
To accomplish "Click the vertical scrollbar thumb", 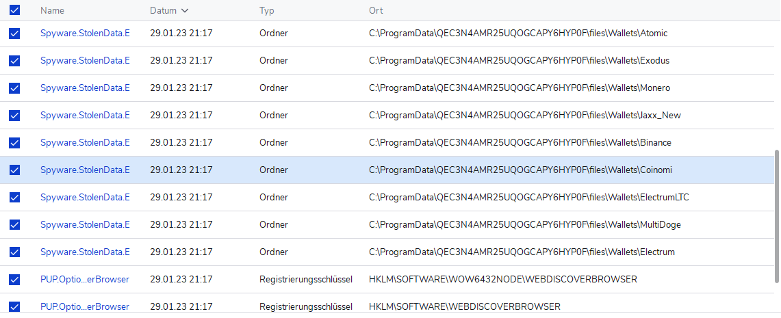I will pos(778,216).
